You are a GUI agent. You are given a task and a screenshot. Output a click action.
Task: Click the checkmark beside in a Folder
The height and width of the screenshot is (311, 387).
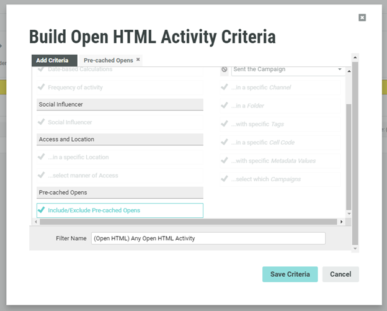coord(224,106)
